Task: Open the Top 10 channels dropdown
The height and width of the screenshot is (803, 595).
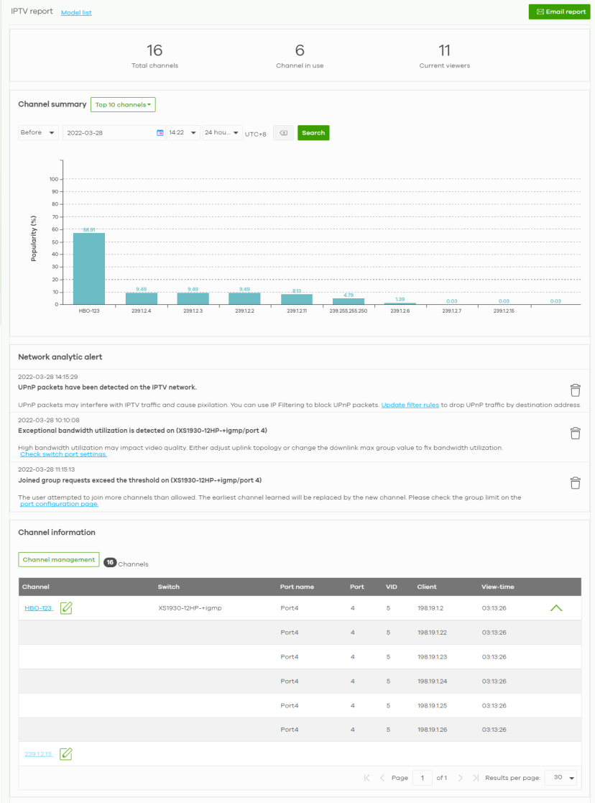Action: (x=123, y=105)
